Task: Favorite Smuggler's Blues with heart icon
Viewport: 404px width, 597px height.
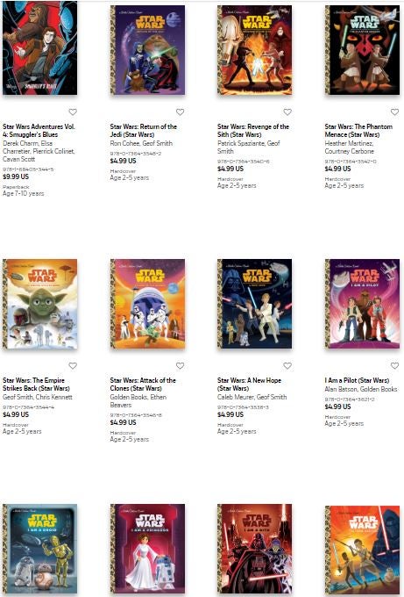Action: click(x=73, y=112)
